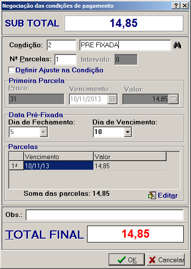Click the question mark help button

pos(176,6)
